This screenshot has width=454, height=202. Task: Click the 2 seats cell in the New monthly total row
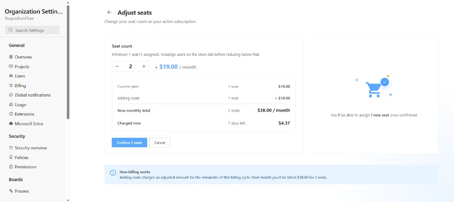[x=234, y=111]
